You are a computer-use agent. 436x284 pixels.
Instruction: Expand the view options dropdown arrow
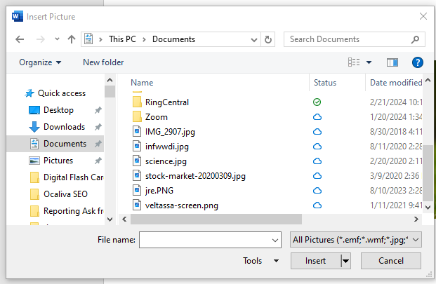[369, 62]
